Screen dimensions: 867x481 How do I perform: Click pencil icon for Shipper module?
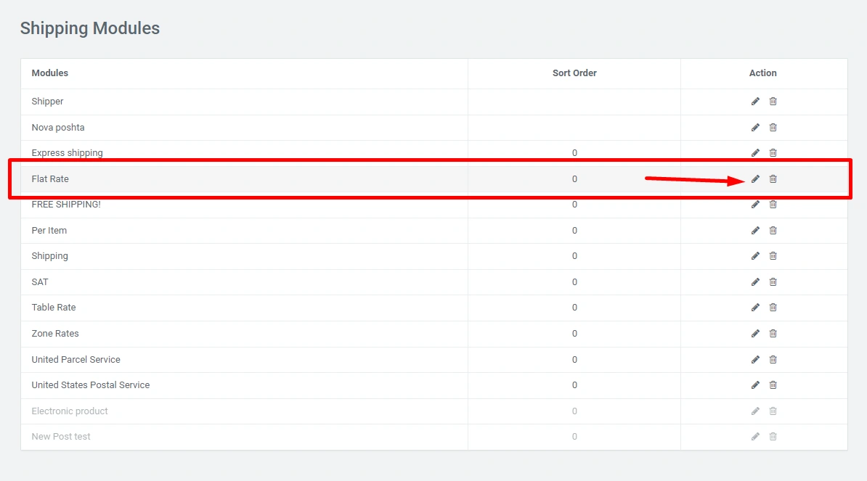point(755,102)
